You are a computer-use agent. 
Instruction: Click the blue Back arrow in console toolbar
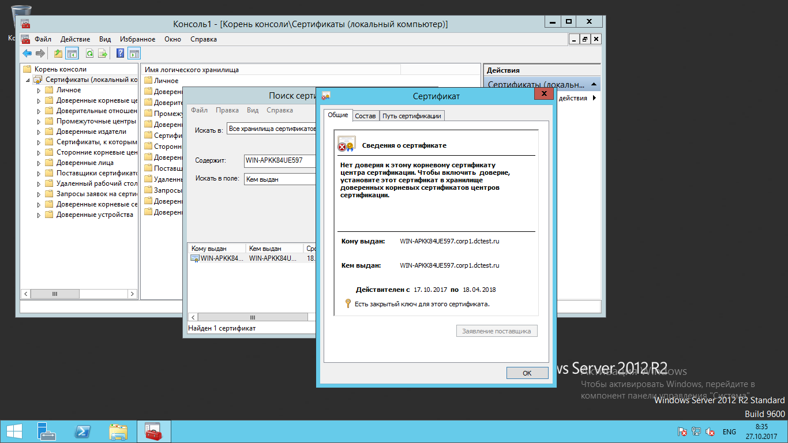[x=27, y=54]
